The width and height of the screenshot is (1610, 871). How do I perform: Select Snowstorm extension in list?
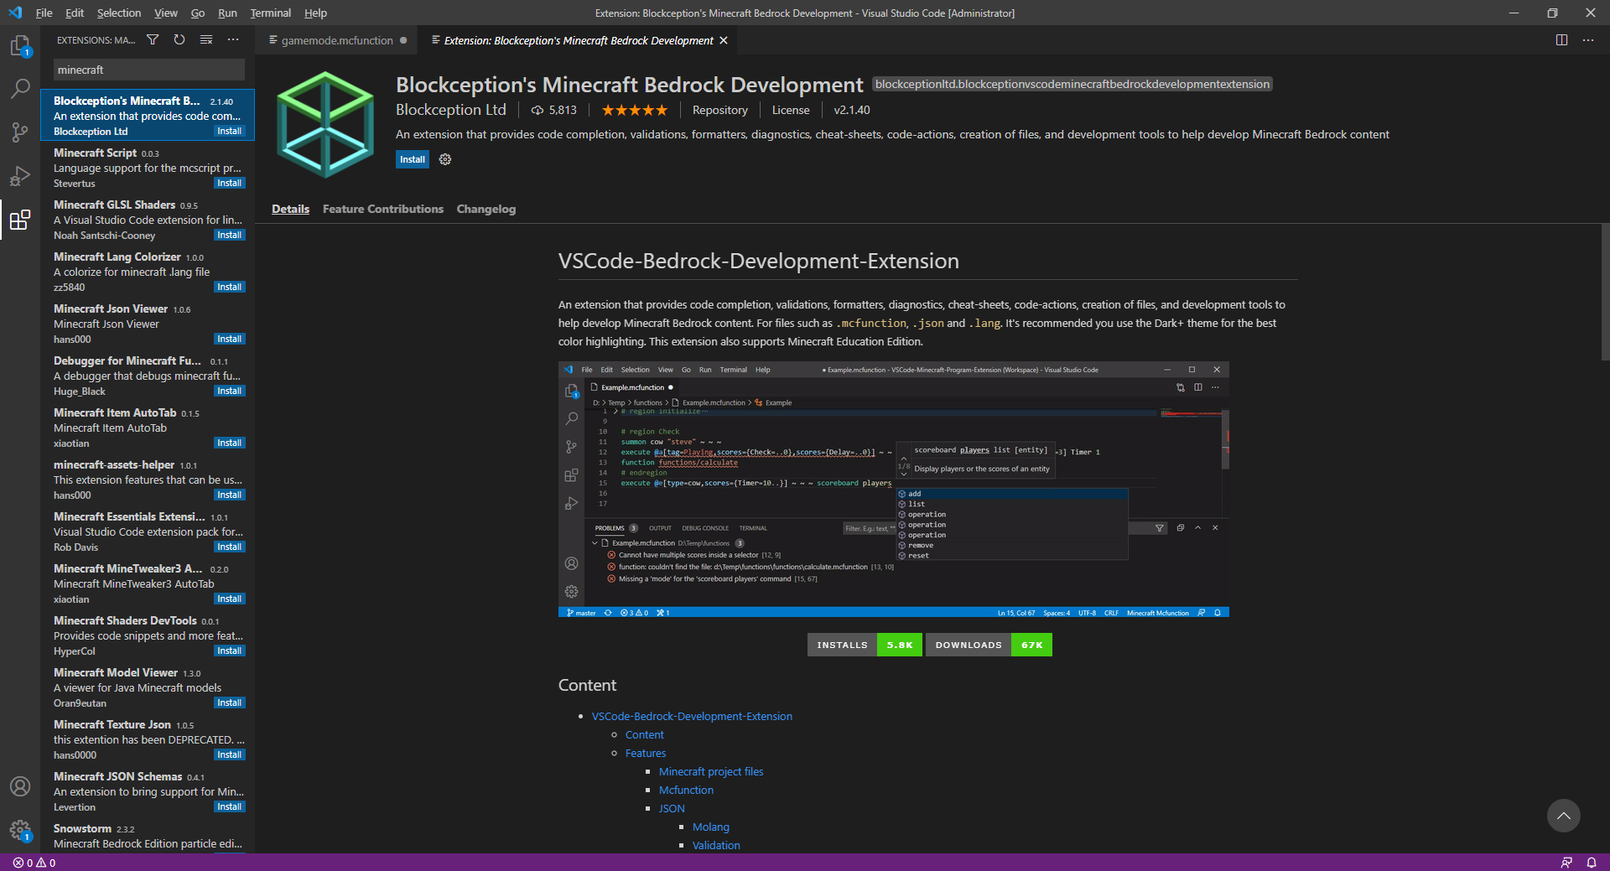[148, 836]
